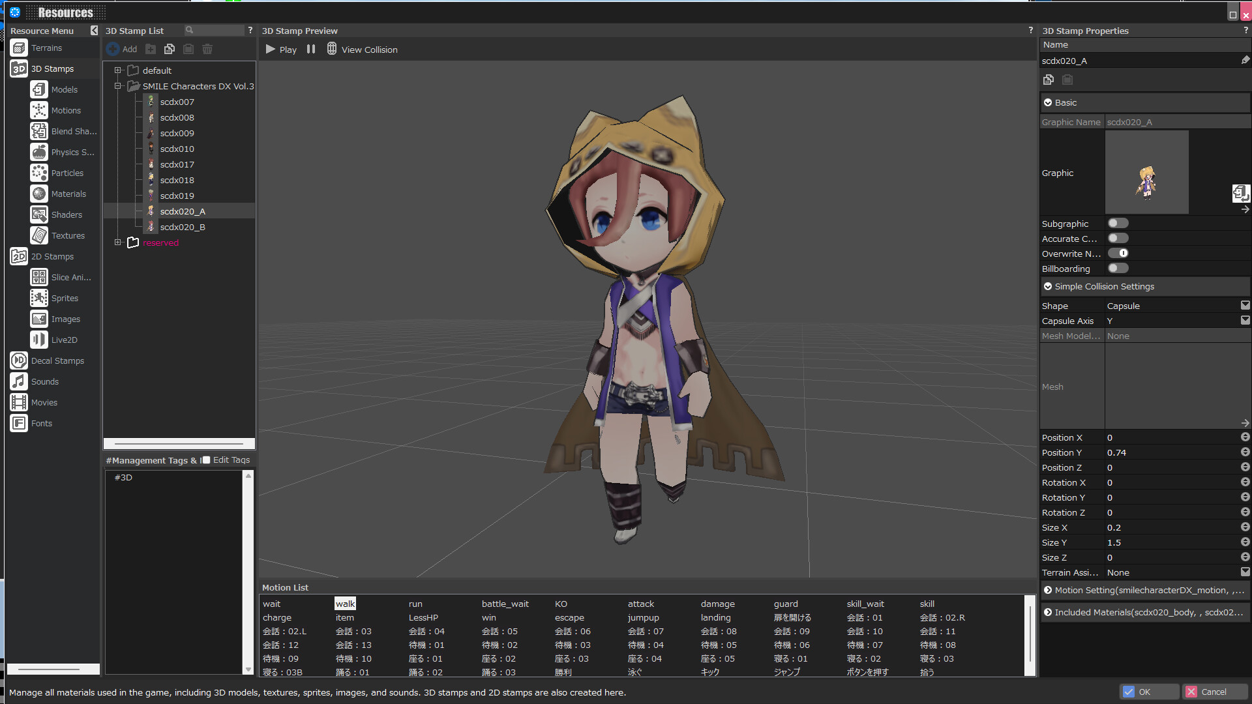Viewport: 1252px width, 704px height.
Task: Collapse Simple Collision Settings section
Action: click(x=1048, y=287)
